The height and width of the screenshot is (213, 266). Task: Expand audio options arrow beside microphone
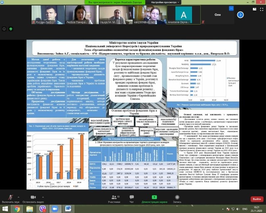click(18, 197)
